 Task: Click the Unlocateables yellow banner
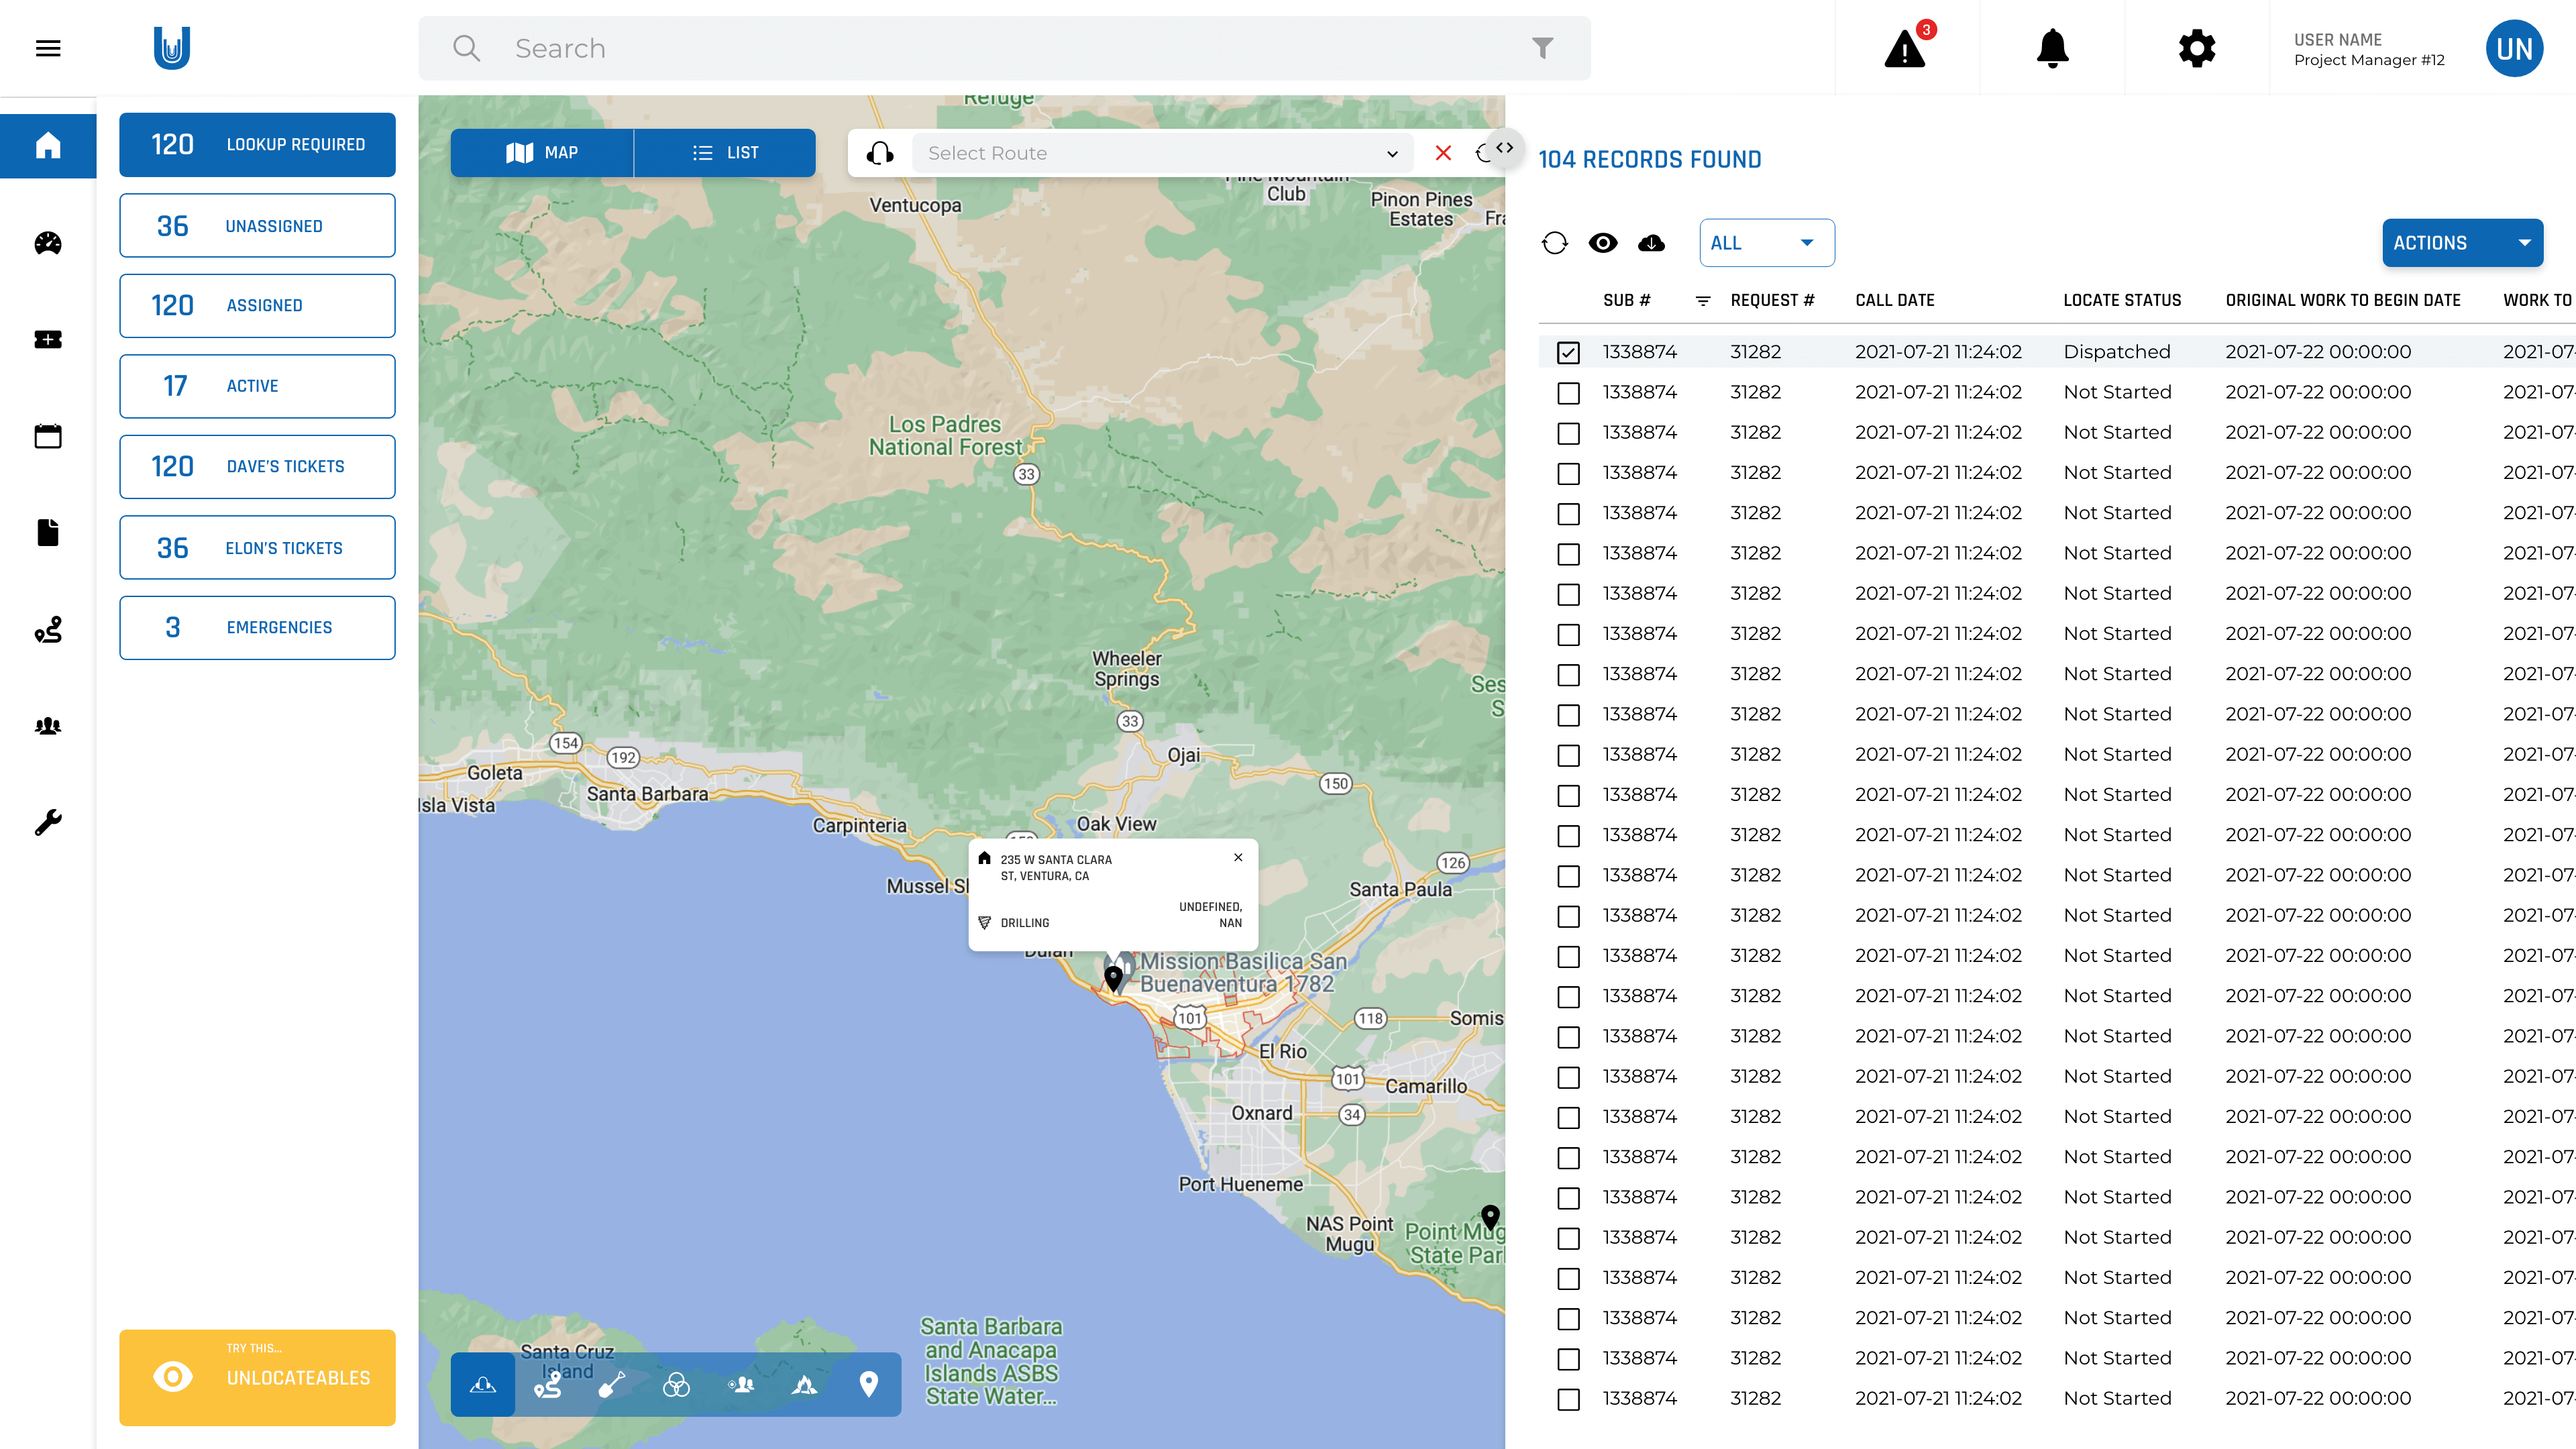257,1377
